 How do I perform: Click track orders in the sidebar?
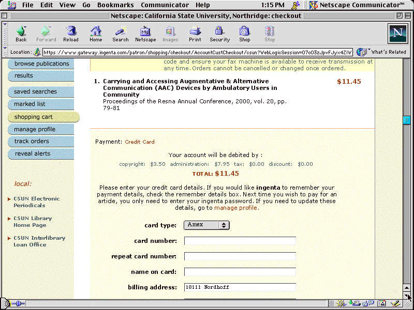(x=41, y=141)
